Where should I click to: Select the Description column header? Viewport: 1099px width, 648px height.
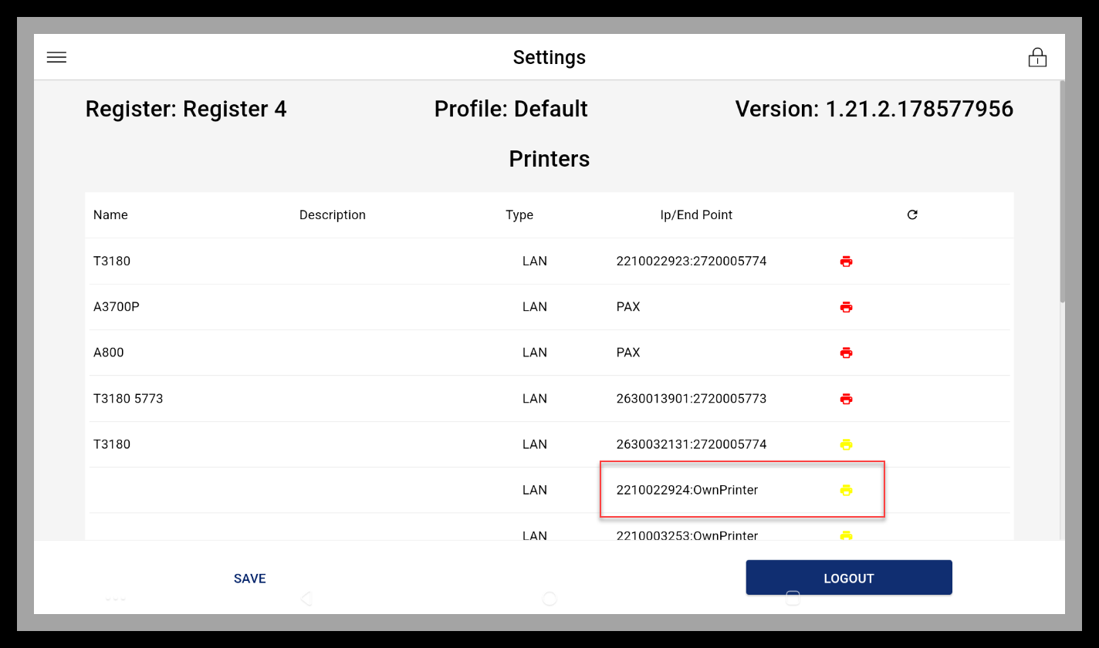click(x=333, y=214)
